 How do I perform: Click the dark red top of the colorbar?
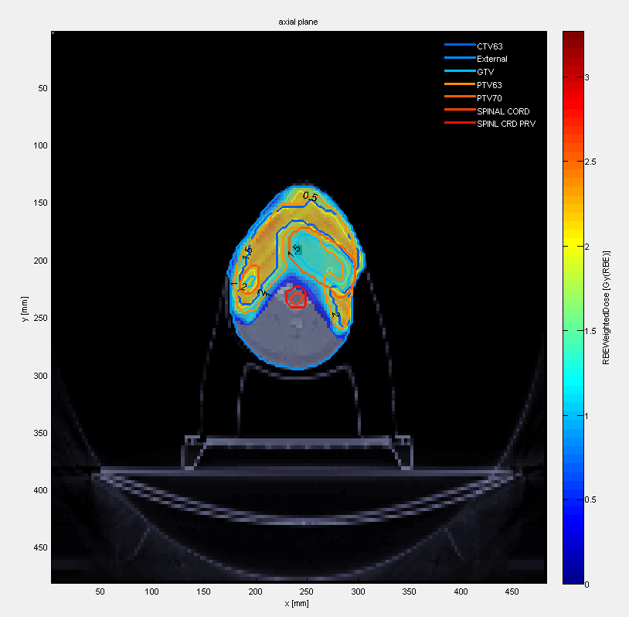click(x=573, y=37)
